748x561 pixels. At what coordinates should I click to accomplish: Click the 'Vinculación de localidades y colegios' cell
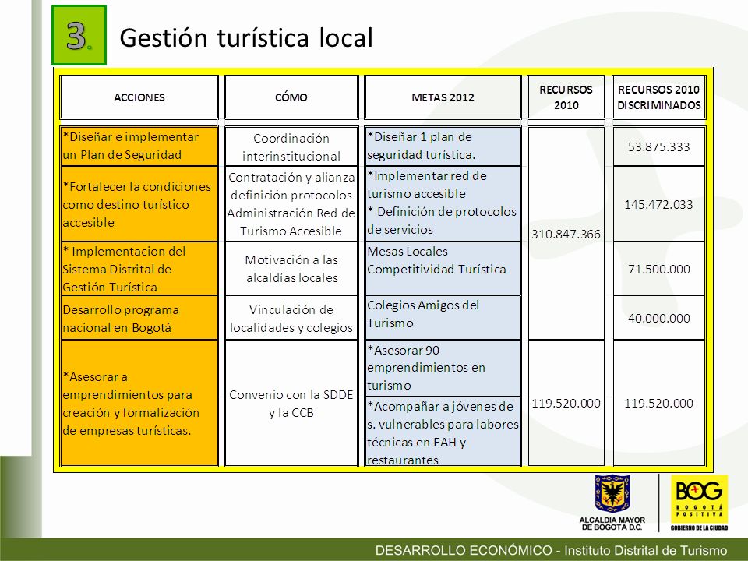[291, 318]
